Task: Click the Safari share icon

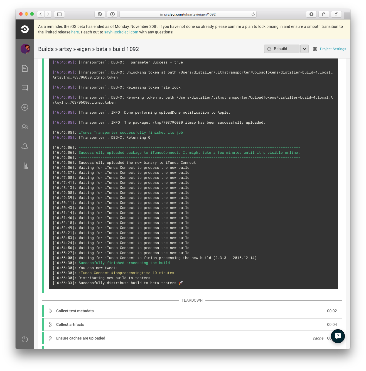Action: point(324,14)
